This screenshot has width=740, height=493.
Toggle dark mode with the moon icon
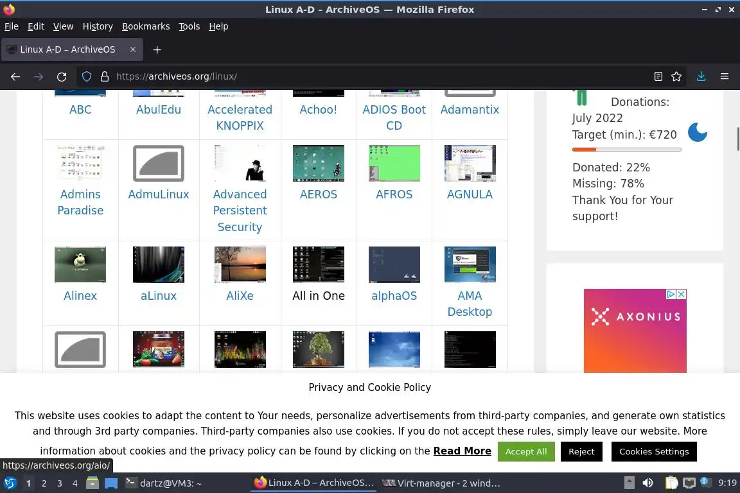pos(698,132)
